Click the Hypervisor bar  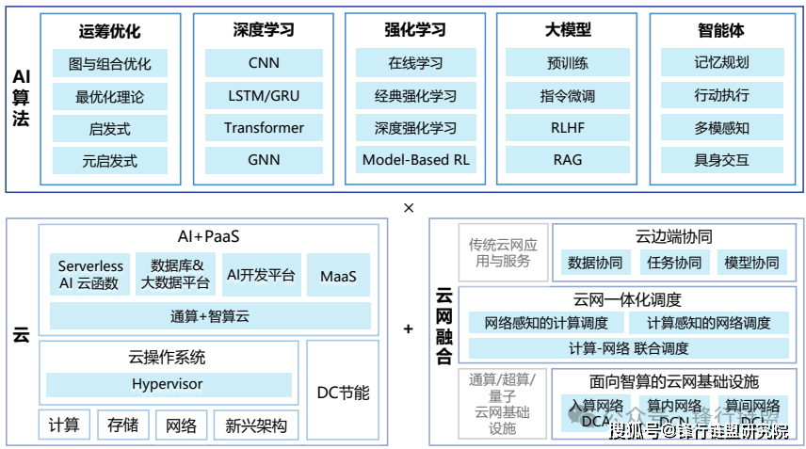click(168, 385)
